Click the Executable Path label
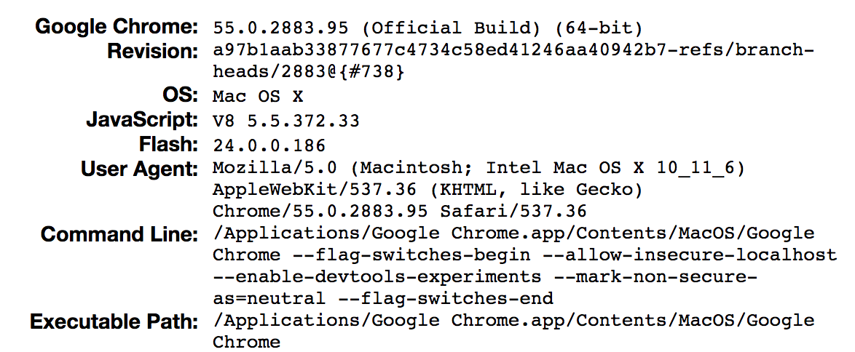This screenshot has height=352, width=855. [114, 321]
